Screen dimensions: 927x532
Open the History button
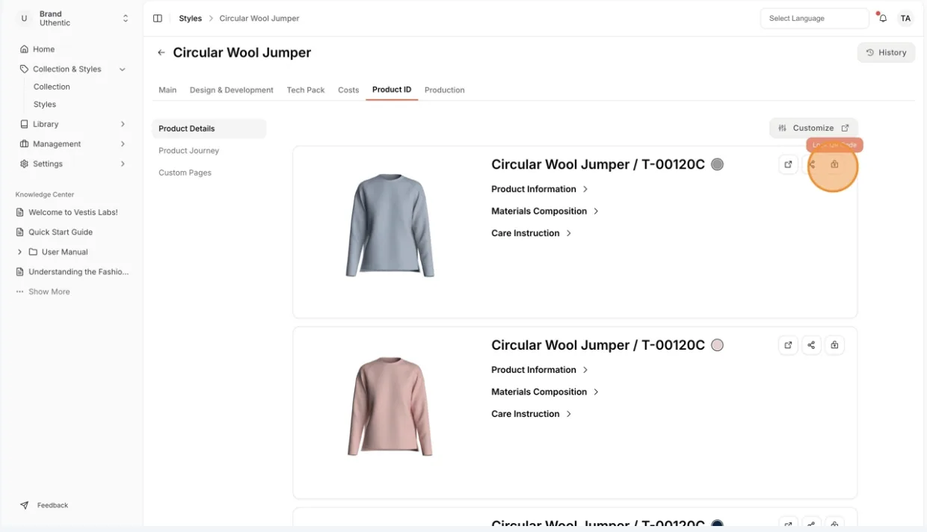tap(886, 53)
